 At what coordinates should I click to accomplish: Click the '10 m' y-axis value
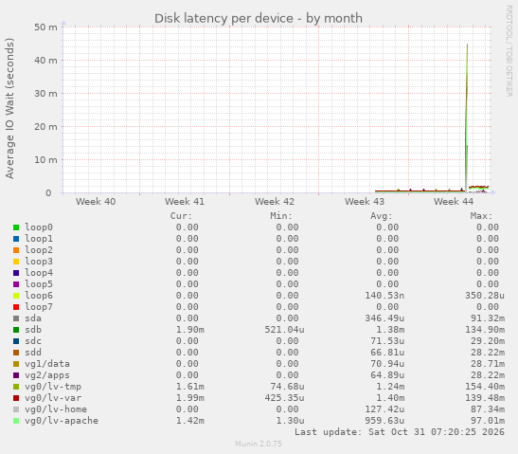tap(45, 160)
